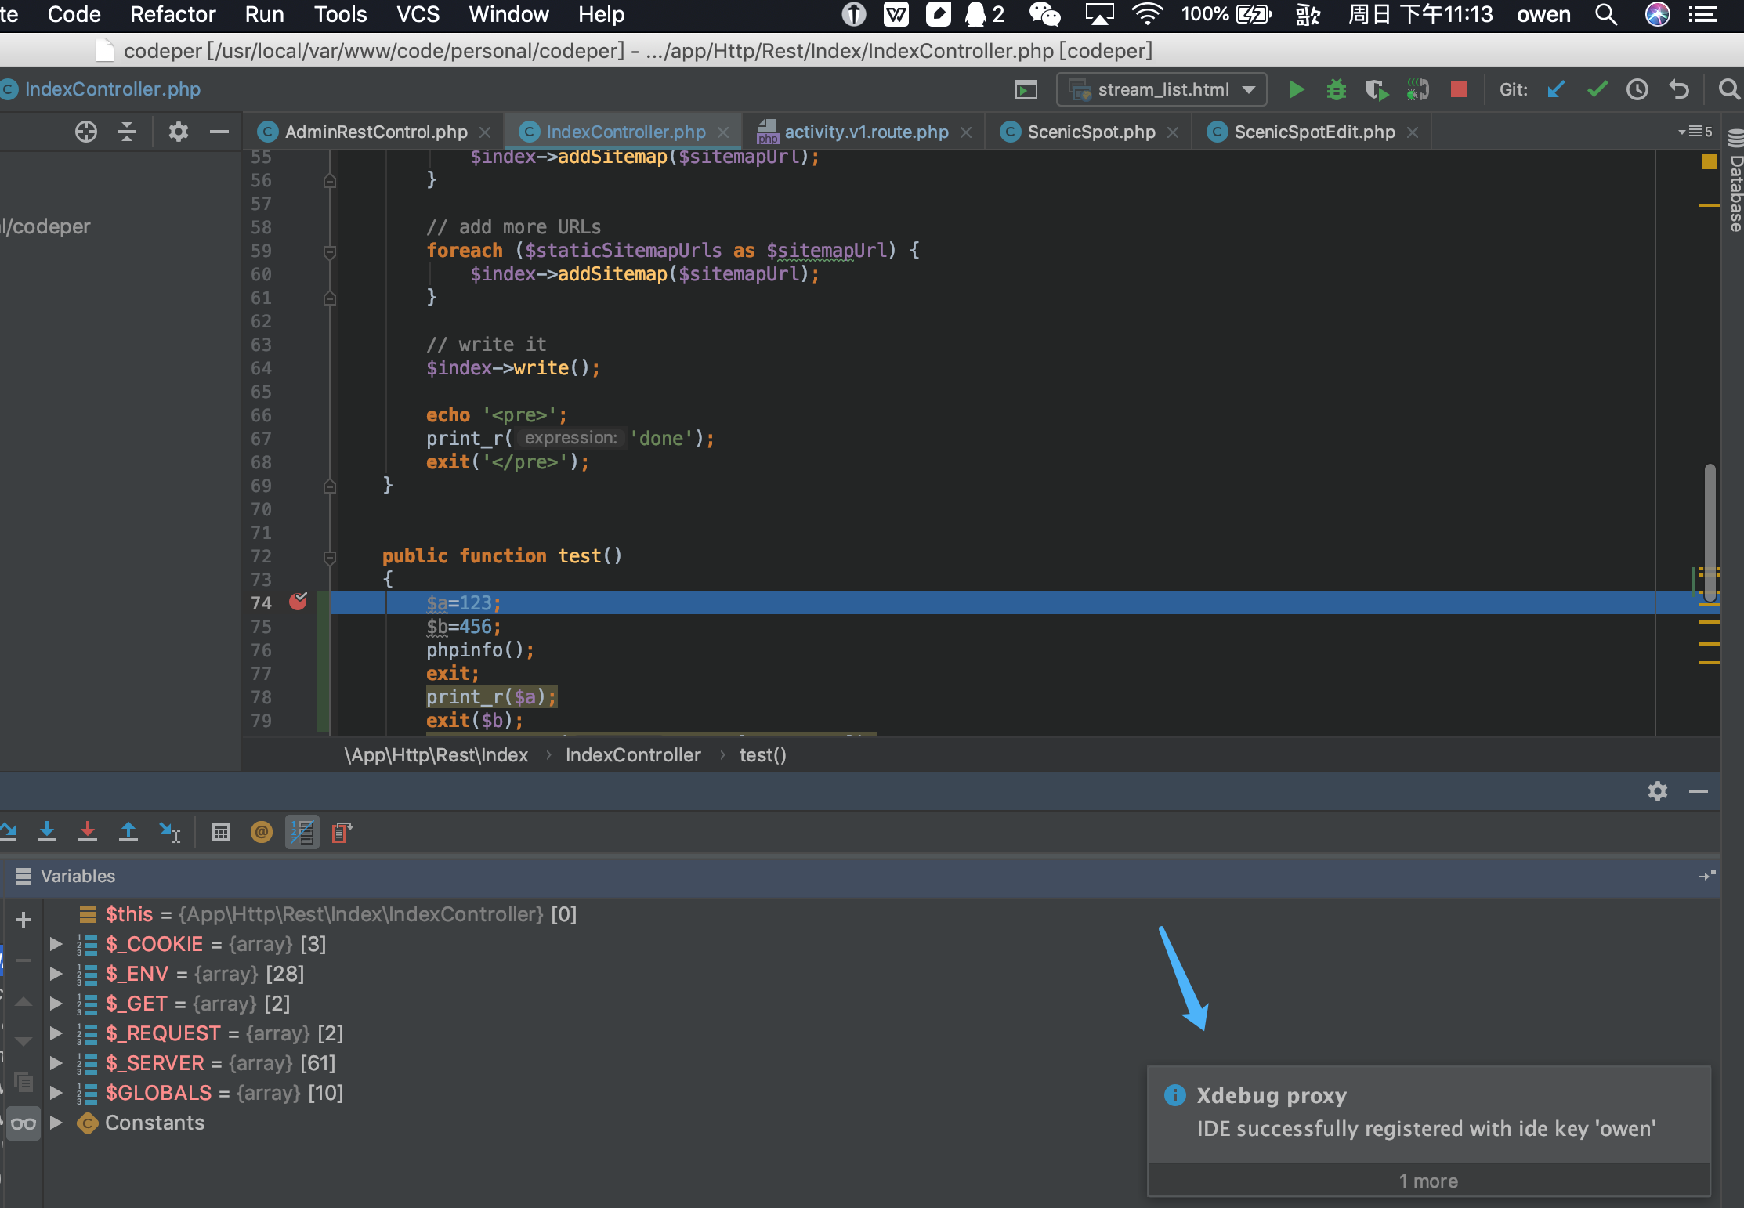Expand the Constants node in Variables

point(56,1123)
